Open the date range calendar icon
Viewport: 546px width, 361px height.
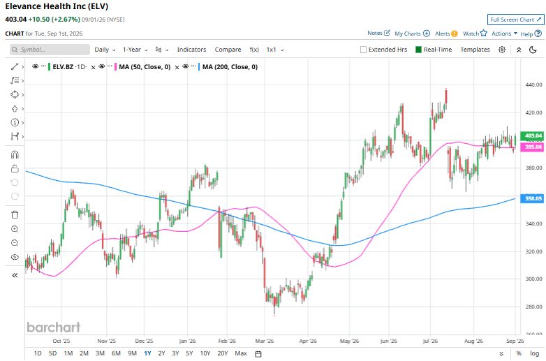[258, 354]
